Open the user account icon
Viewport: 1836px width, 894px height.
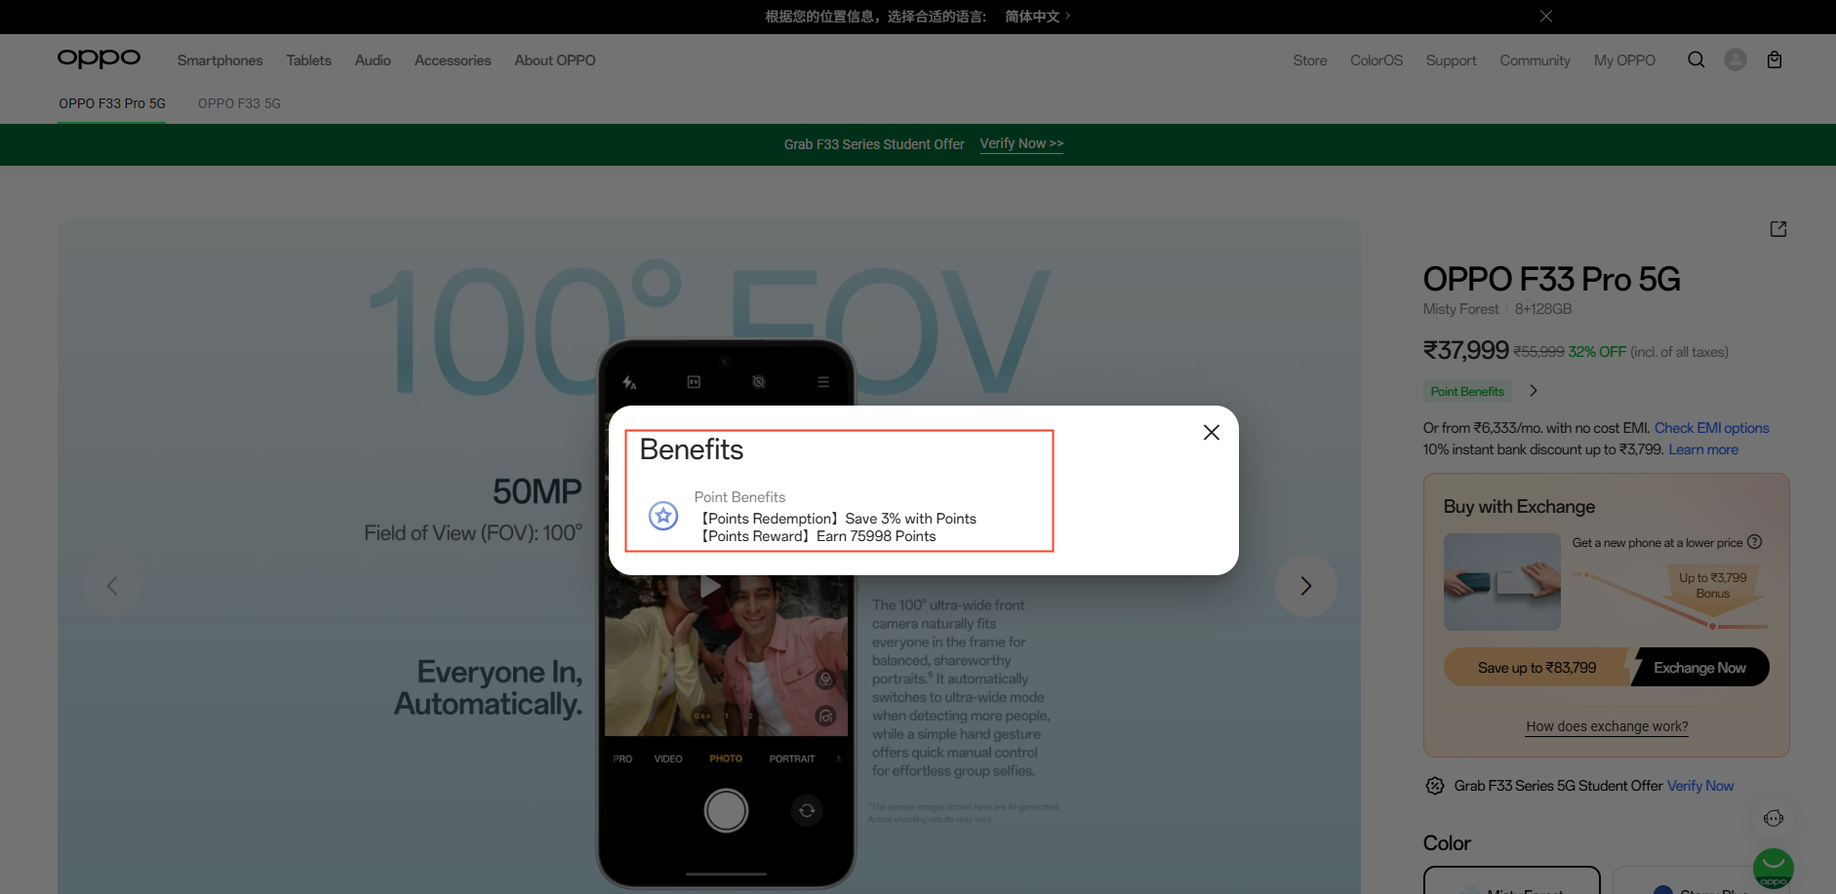click(x=1736, y=59)
